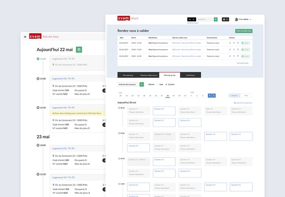The width and height of the screenshot is (285, 197).
Task: Go to next week with right arrow
Action: (214, 96)
